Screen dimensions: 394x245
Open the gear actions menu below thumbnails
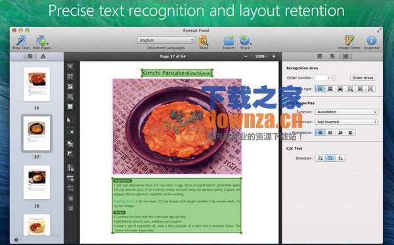pos(17,240)
